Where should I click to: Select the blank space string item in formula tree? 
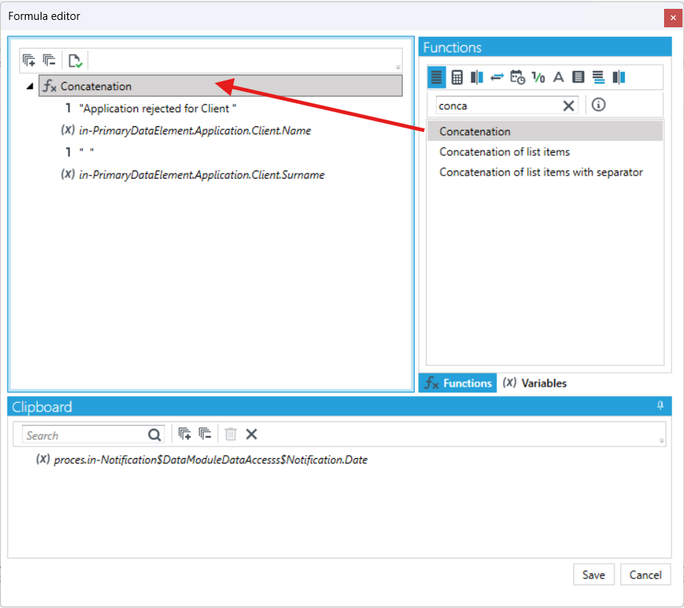point(86,152)
